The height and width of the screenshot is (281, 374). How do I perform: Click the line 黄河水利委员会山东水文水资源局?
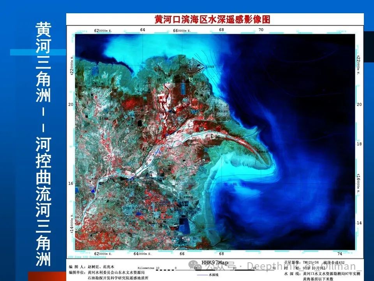[x=116, y=272]
